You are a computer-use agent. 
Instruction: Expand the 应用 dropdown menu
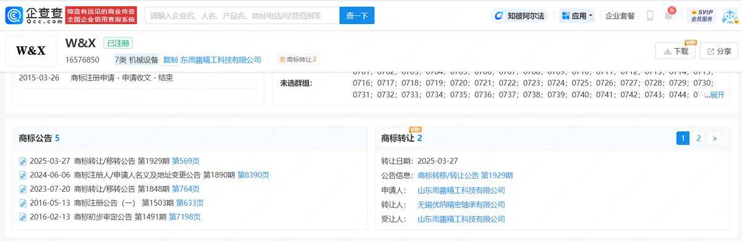[x=577, y=15]
